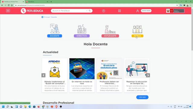Viewport: 193px width, 109px height.
Task: Open the browser profile avatar
Action: (188, 5)
